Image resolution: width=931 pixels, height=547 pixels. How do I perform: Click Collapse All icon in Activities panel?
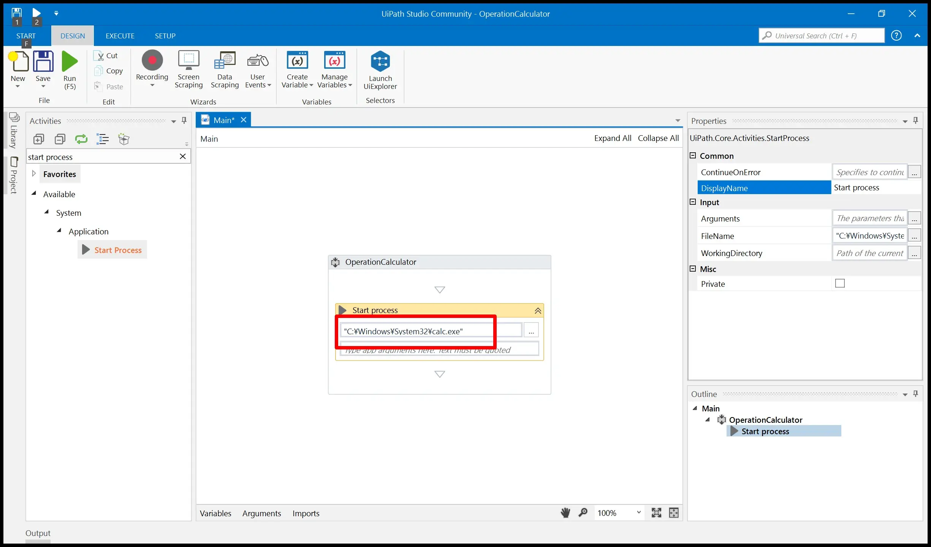pyautogui.click(x=60, y=139)
